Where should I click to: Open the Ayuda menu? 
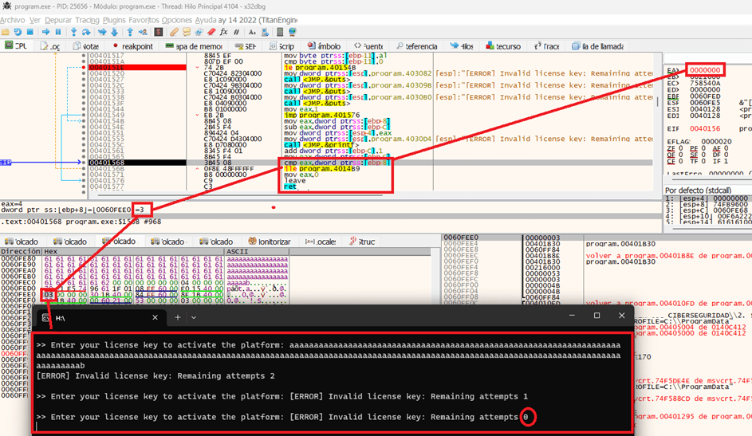206,20
